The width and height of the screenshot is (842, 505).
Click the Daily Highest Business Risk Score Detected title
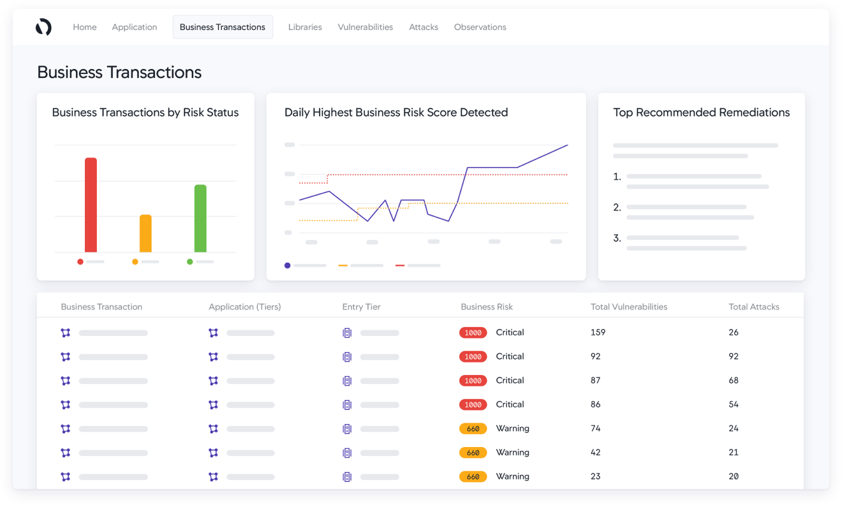(x=396, y=112)
